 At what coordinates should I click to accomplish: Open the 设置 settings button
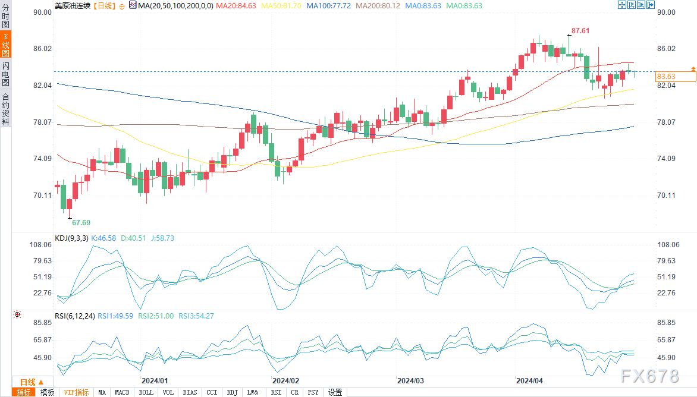(335, 392)
